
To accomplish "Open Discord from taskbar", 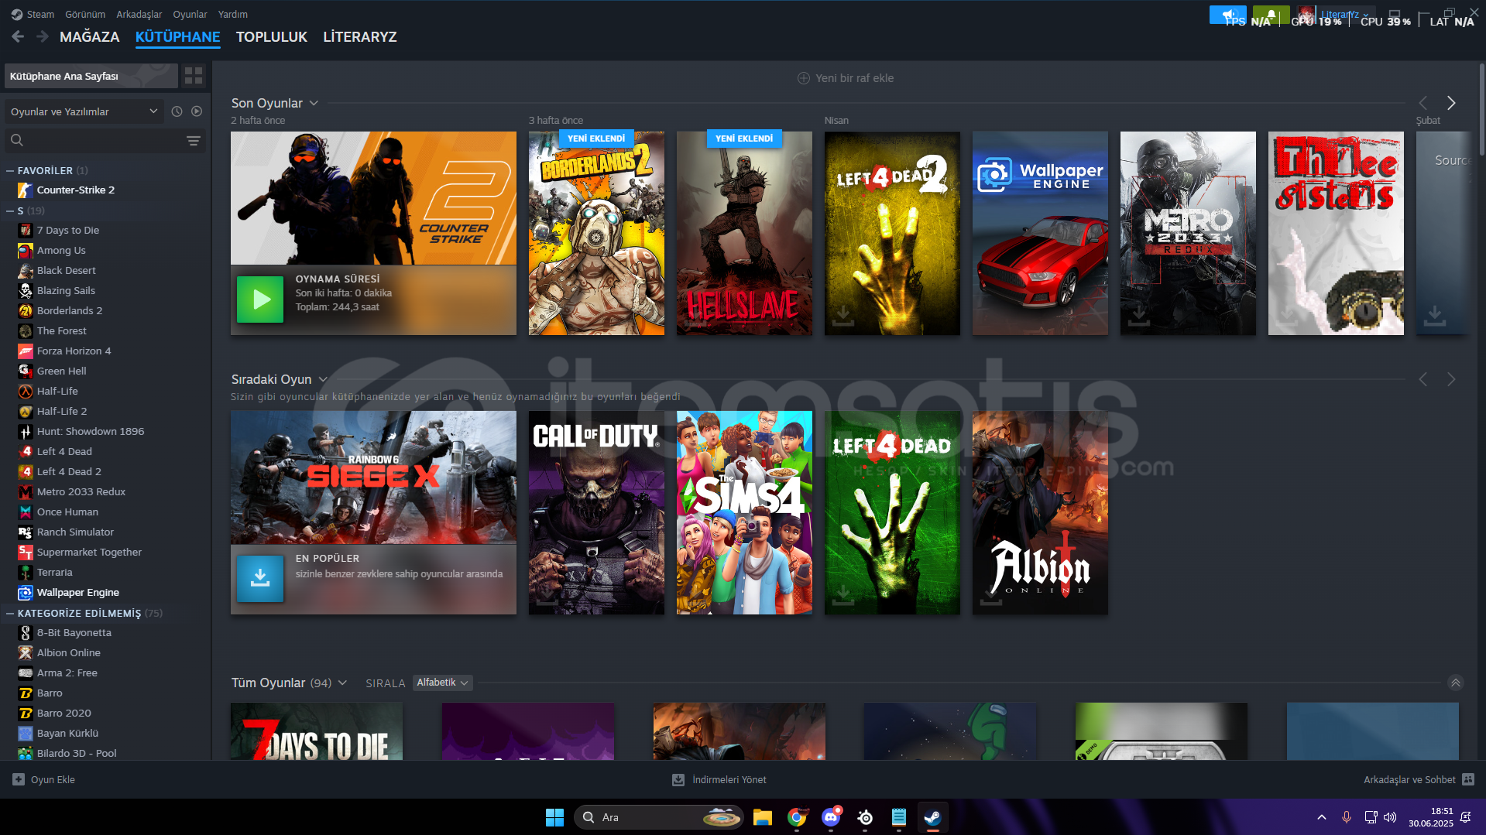I will click(831, 817).
